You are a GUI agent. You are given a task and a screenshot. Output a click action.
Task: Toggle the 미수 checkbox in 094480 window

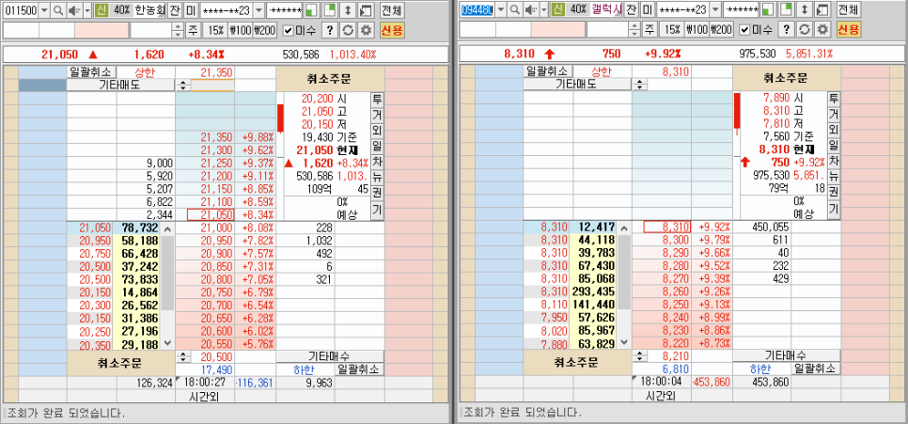pyautogui.click(x=744, y=30)
